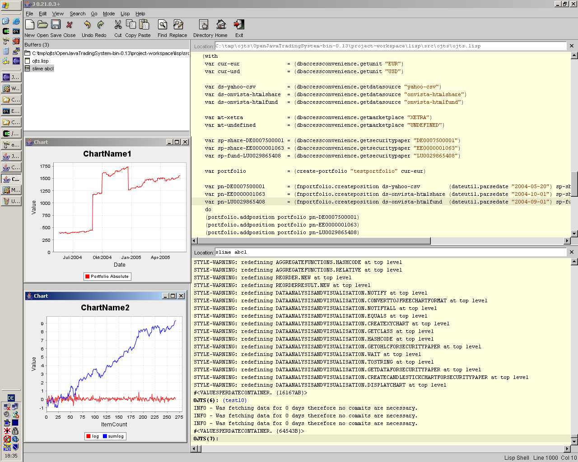Click the ChartName1 chart title
The image size is (578, 462).
[107, 154]
